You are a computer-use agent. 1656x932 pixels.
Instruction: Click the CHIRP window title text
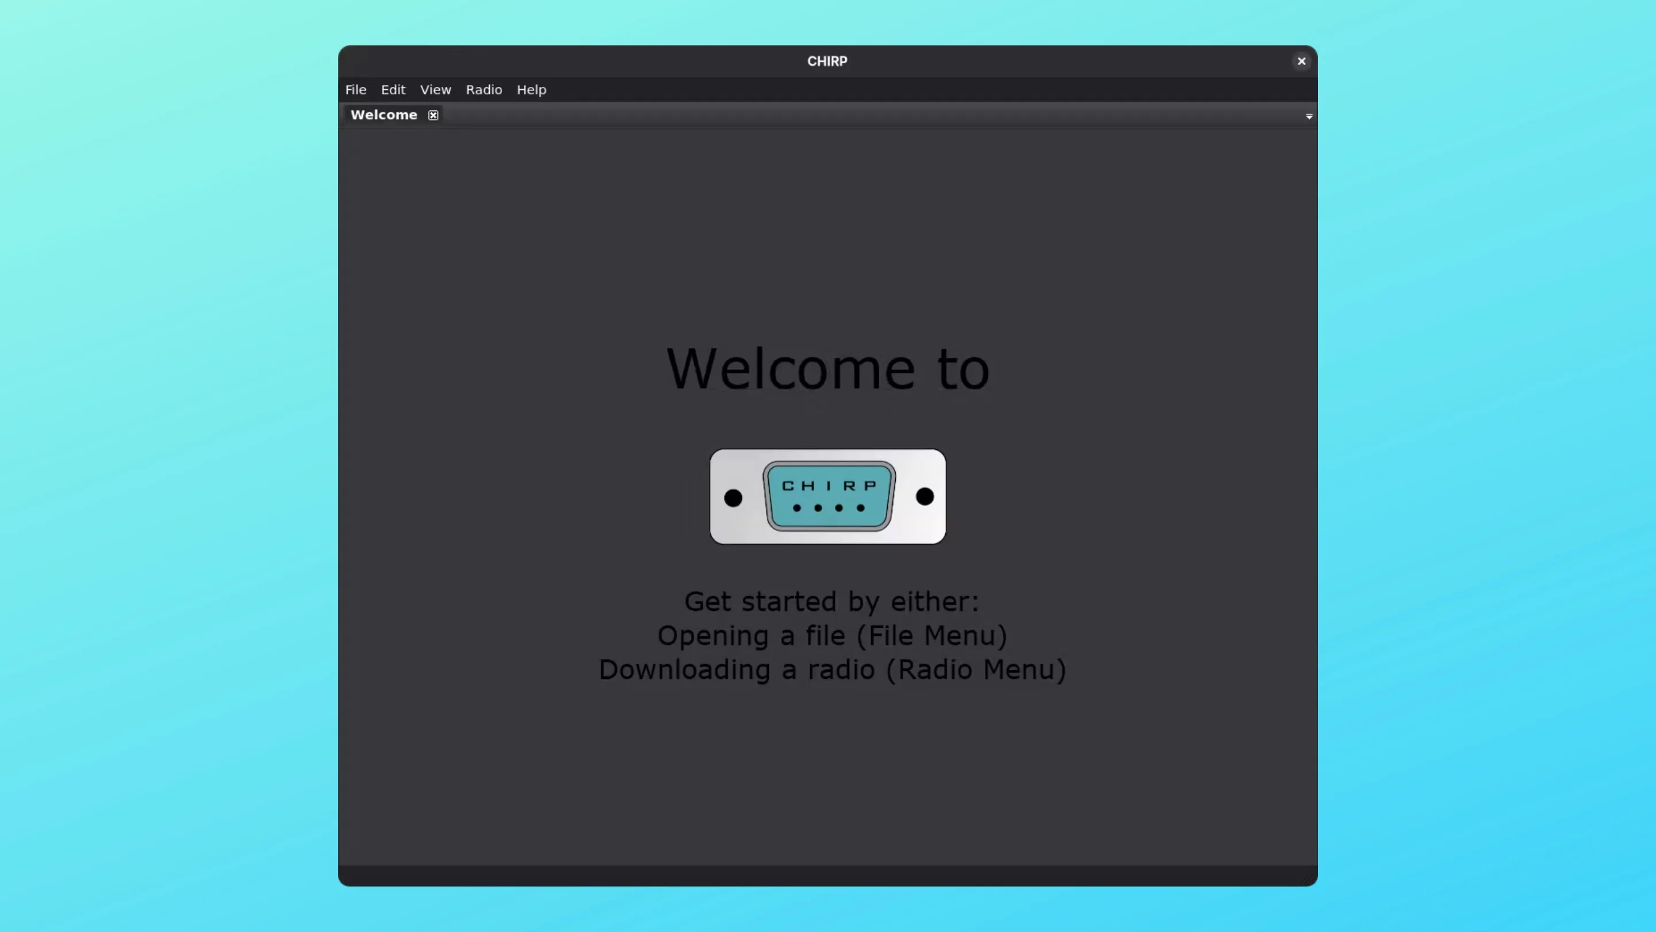[827, 61]
